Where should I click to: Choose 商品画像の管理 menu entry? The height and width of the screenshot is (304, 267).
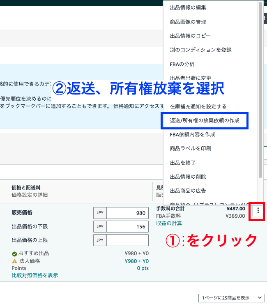coord(188,22)
